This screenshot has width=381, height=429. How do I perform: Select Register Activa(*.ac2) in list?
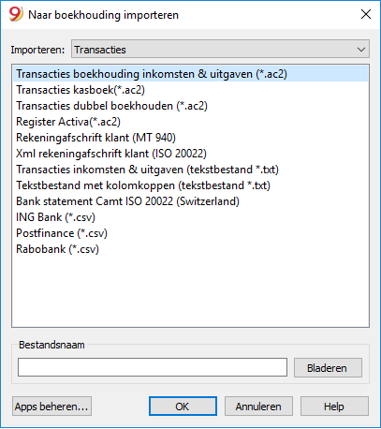pos(190,122)
